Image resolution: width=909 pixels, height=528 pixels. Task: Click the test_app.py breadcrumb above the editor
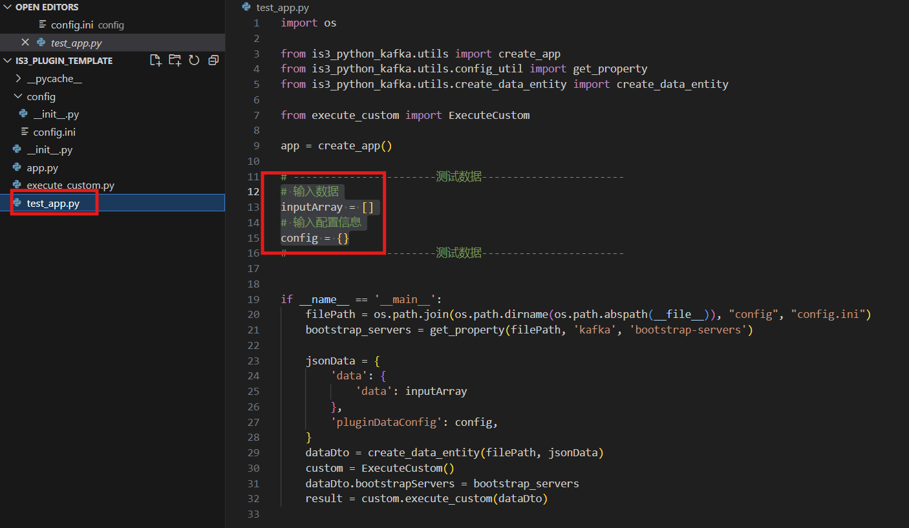283,8
